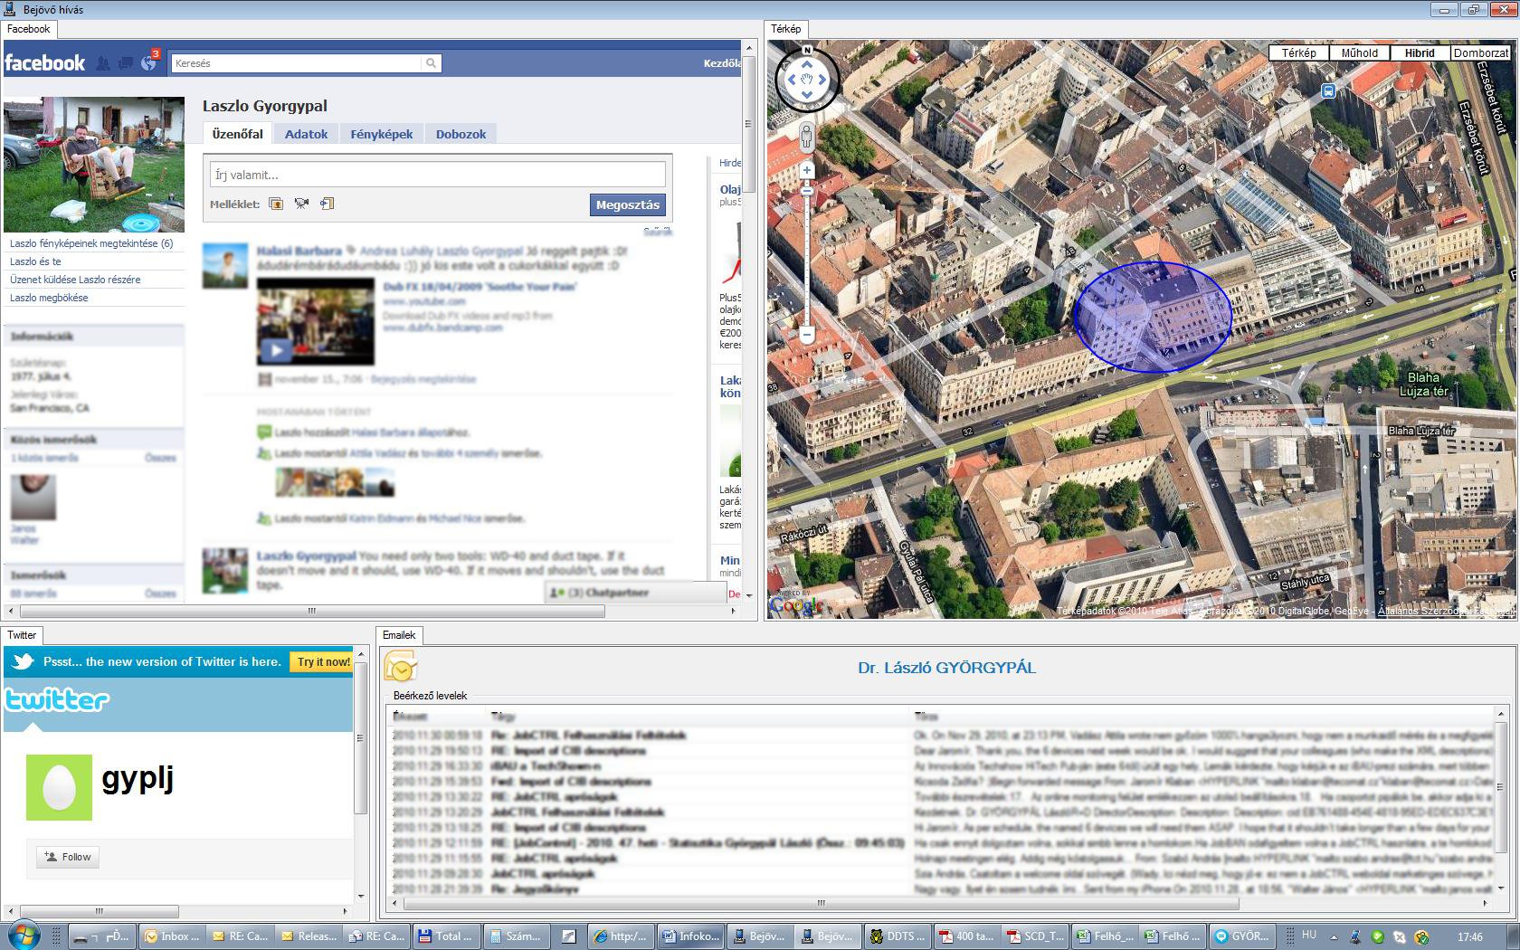The height and width of the screenshot is (950, 1520).
Task: Attach a photo via the Melléklet photo icon
Action: [x=276, y=204]
